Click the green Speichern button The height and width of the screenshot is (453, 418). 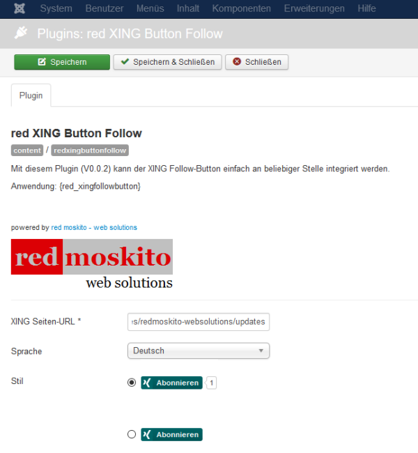click(62, 62)
